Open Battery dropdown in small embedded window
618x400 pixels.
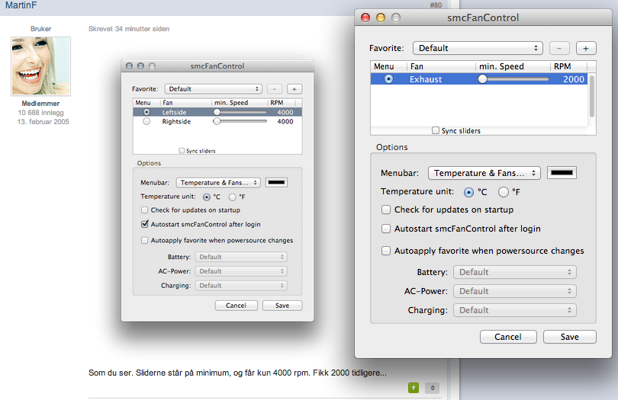[x=241, y=257]
